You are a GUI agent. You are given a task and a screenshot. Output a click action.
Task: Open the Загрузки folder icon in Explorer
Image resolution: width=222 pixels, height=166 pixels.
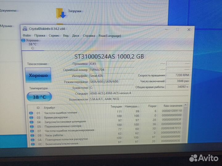point(61,14)
